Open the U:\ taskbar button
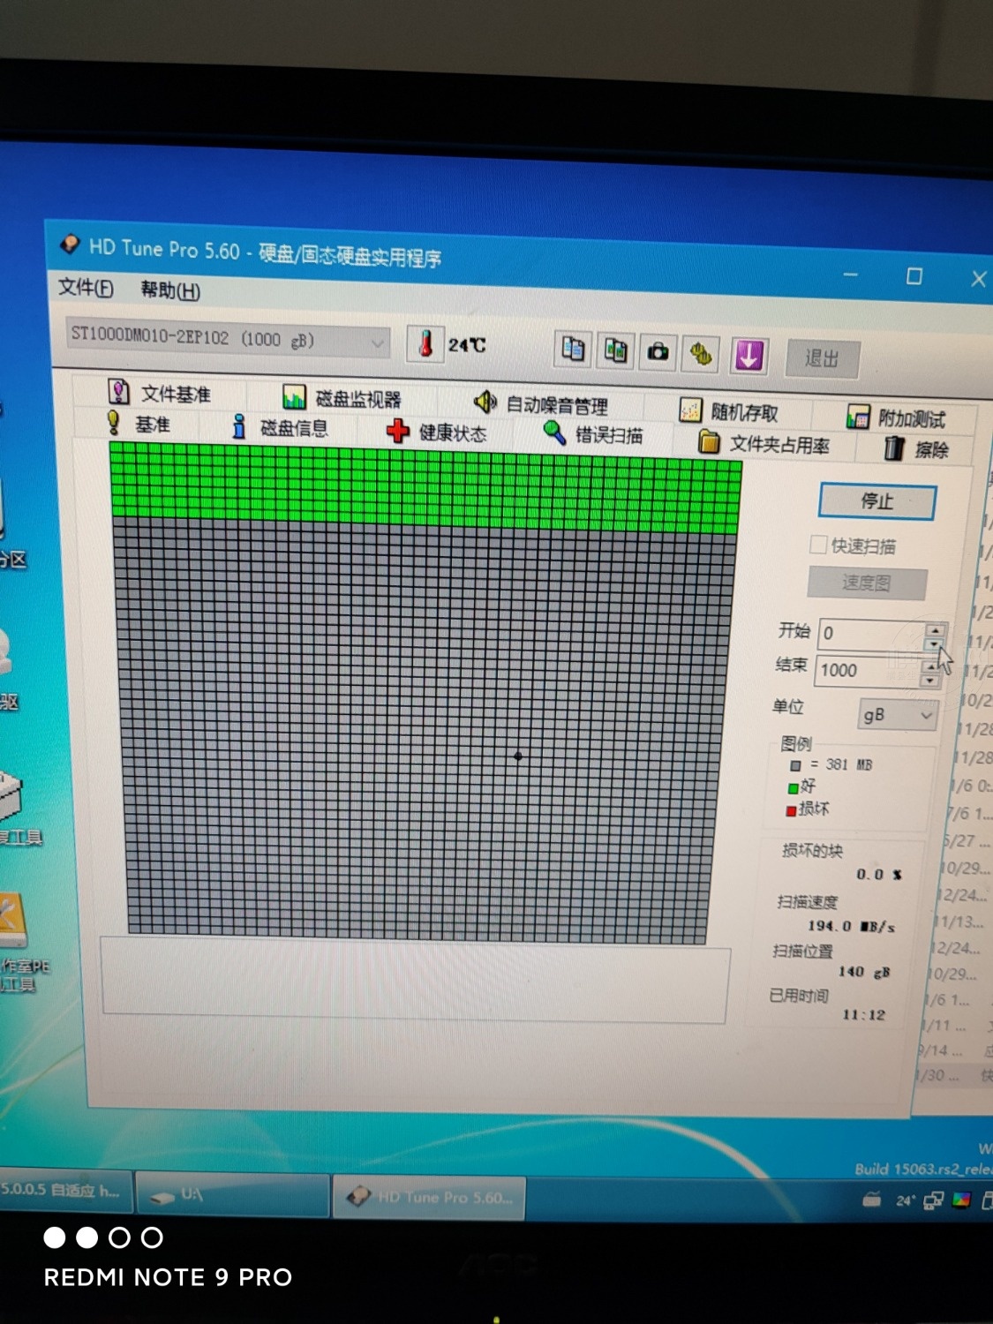Image resolution: width=993 pixels, height=1324 pixels. [233, 1195]
